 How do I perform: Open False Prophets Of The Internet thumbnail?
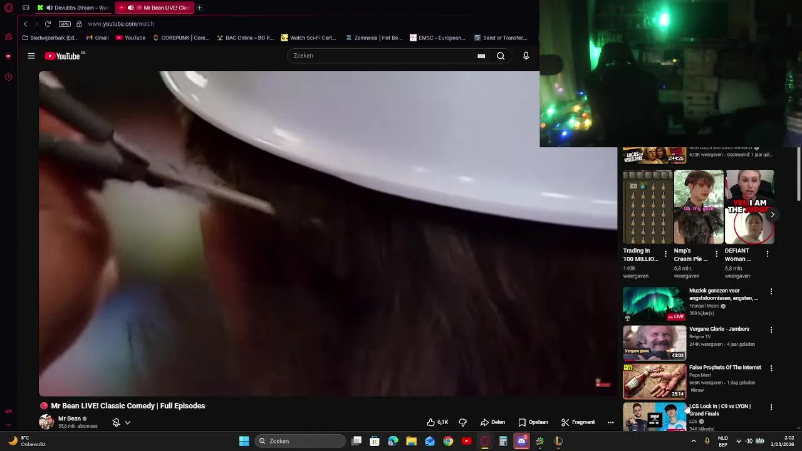click(x=654, y=381)
